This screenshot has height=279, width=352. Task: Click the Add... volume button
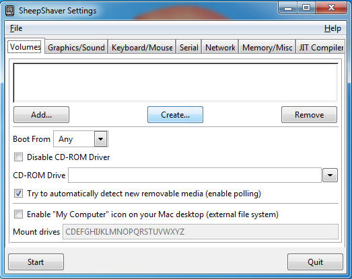(x=41, y=114)
